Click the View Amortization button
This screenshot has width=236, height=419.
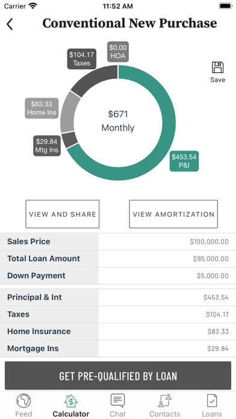pos(173,214)
